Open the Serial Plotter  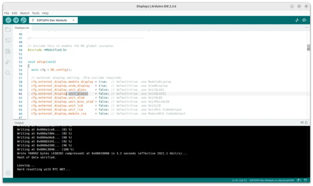point(297,20)
